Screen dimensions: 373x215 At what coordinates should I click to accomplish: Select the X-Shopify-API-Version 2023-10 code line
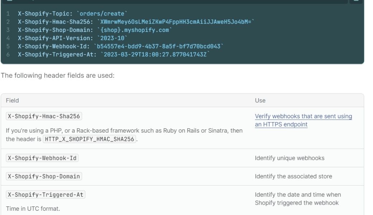[x=72, y=38]
